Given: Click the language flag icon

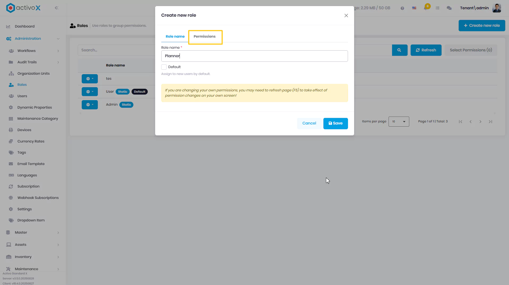Looking at the screenshot, I should (414, 8).
